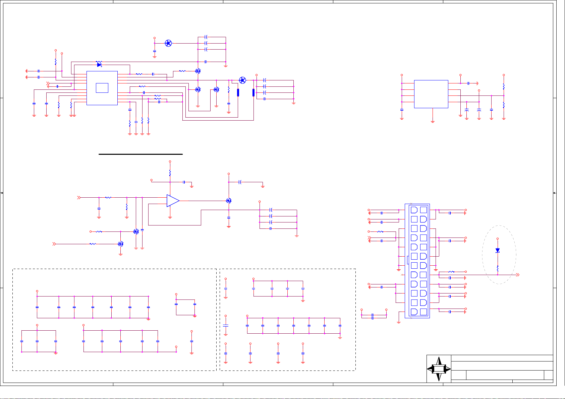Select the off-page arrow past the dashed ellipse
The height and width of the screenshot is (399, 565).
[518, 275]
